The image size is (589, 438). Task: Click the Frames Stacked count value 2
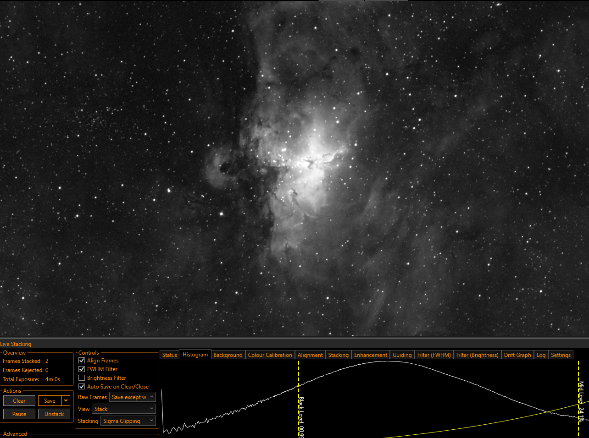[47, 361]
